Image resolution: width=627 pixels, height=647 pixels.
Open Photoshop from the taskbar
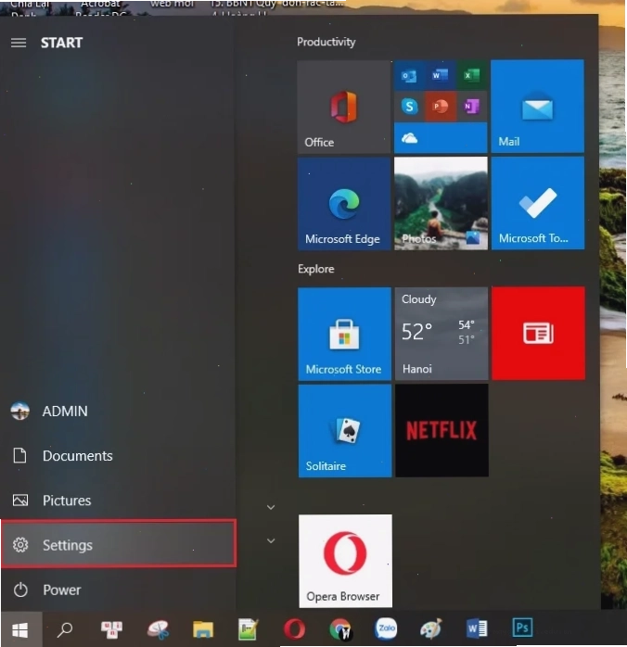click(522, 628)
